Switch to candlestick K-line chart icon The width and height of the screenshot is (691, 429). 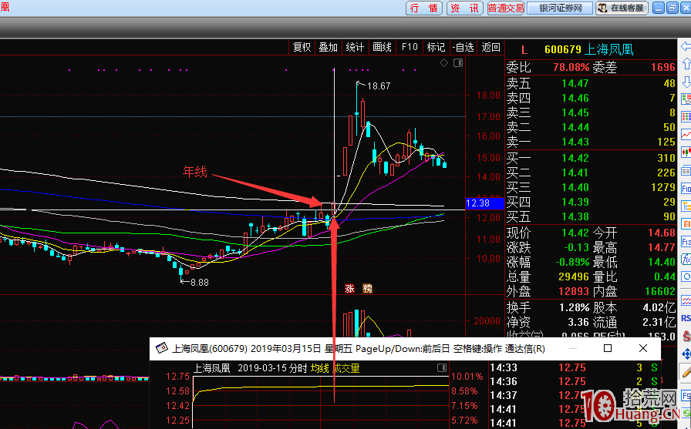[x=686, y=152]
